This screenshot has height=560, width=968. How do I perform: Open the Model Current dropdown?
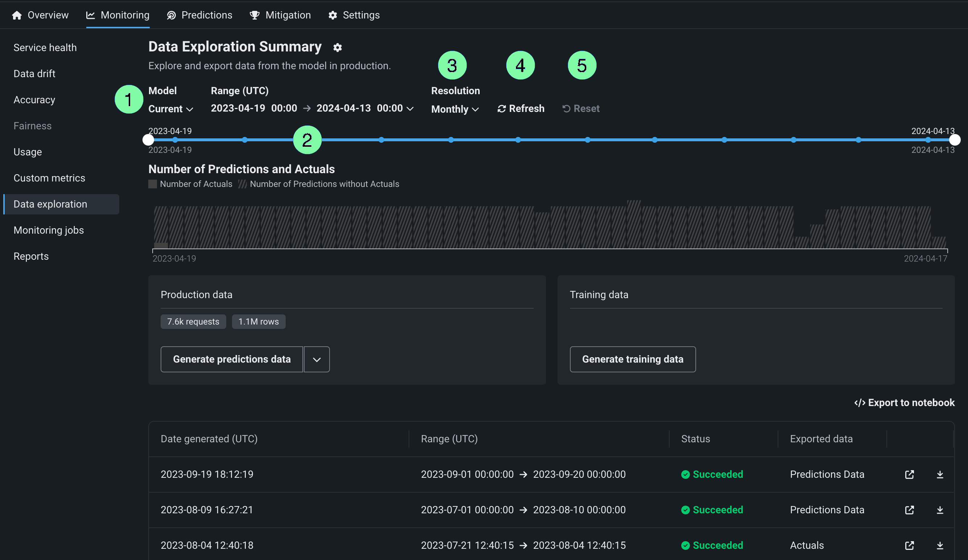point(170,109)
